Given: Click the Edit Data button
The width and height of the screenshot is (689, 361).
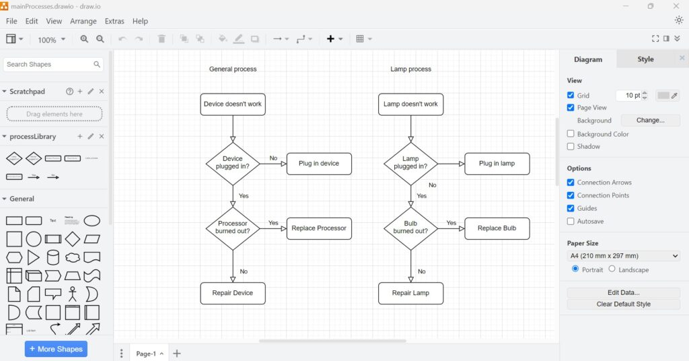Looking at the screenshot, I should click(x=623, y=292).
